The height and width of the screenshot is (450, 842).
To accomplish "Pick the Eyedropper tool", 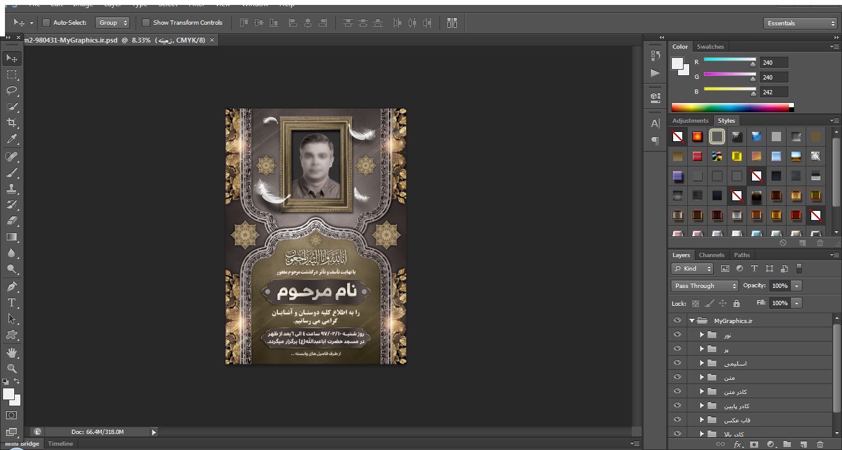I will [x=12, y=139].
